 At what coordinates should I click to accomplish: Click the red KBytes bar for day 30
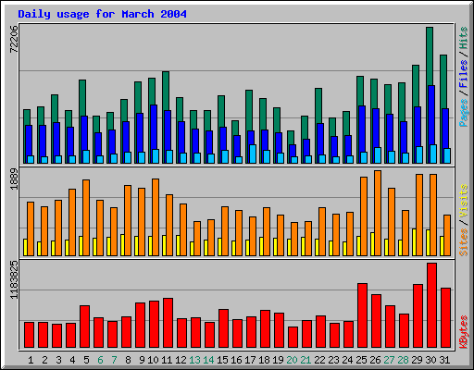[431, 305]
